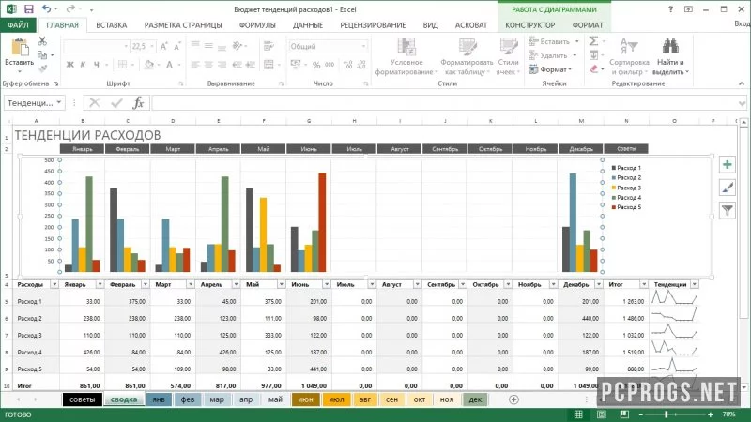751x422 pixels.
Task: Click the Insert Function fx icon
Action: click(138, 102)
